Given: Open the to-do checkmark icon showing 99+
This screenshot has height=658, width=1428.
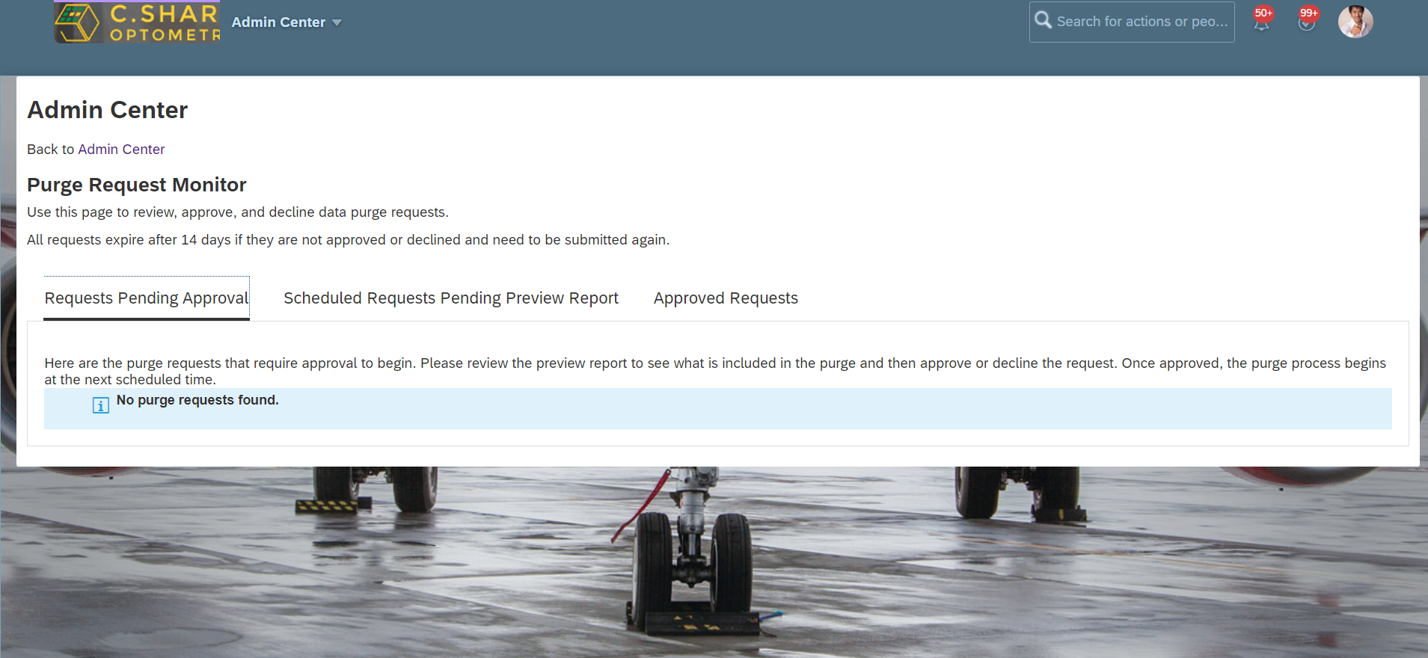Looking at the screenshot, I should tap(1307, 19).
